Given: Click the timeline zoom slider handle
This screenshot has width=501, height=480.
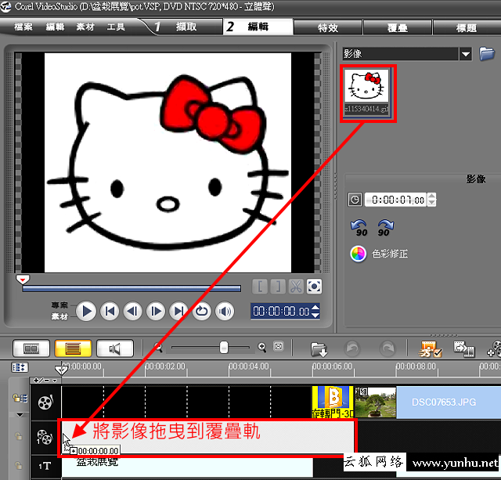Looking at the screenshot, I should pos(224,348).
